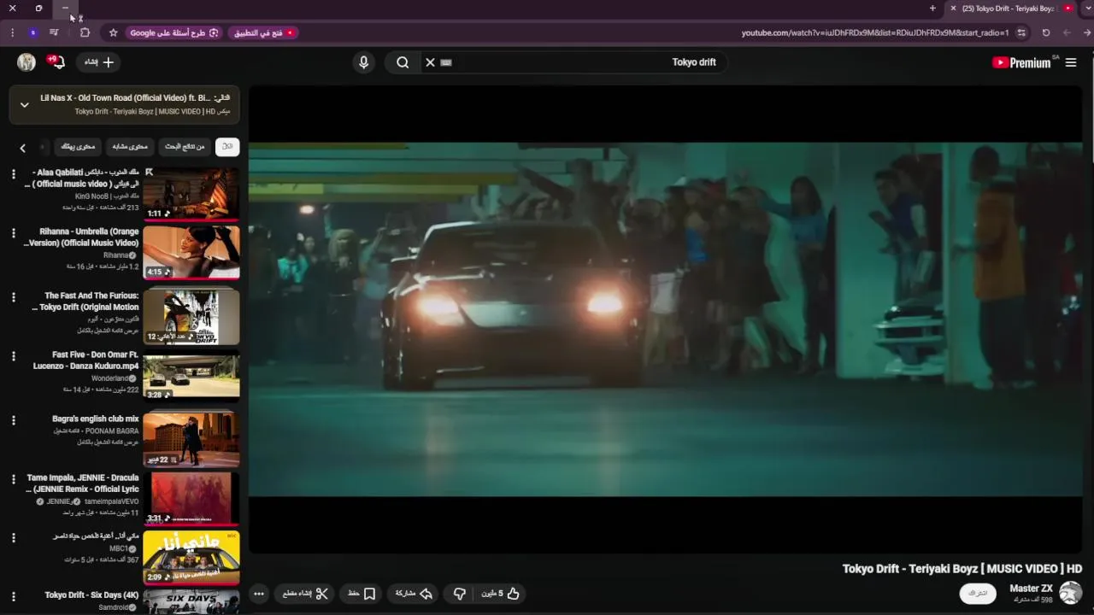This screenshot has width=1094, height=615.
Task: Open a new browser tab with plus
Action: (932, 9)
